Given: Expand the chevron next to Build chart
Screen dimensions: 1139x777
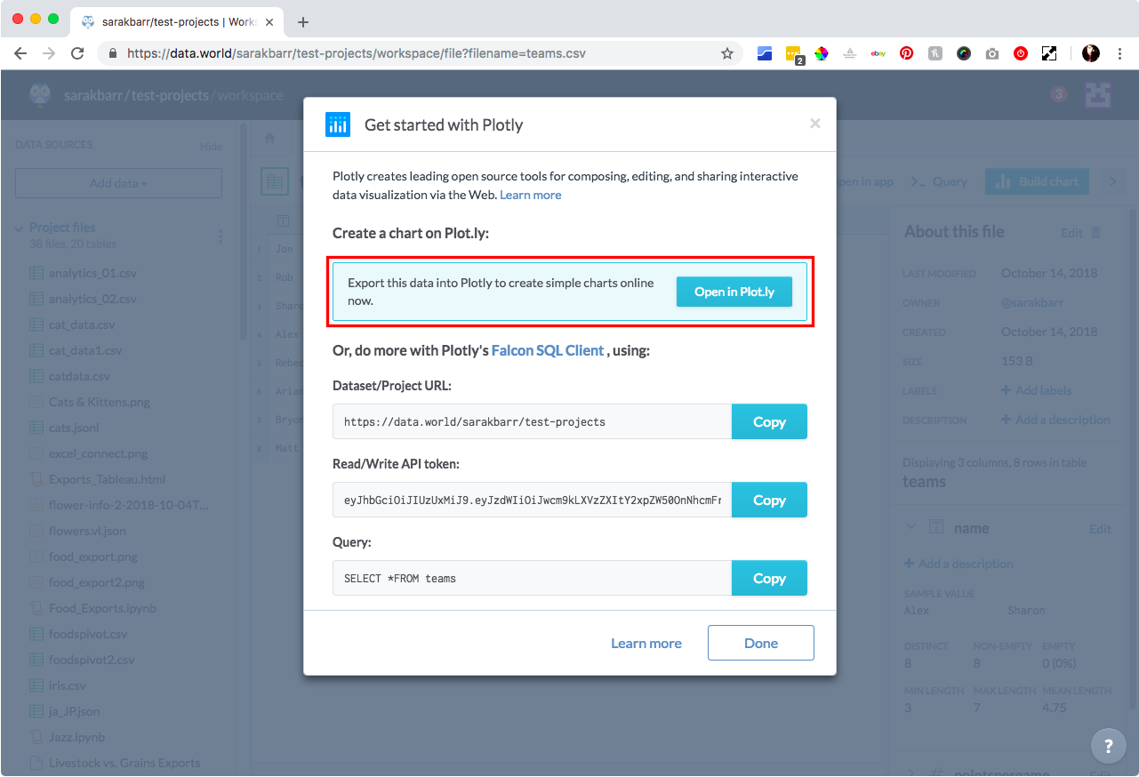Looking at the screenshot, I should 1111,181.
